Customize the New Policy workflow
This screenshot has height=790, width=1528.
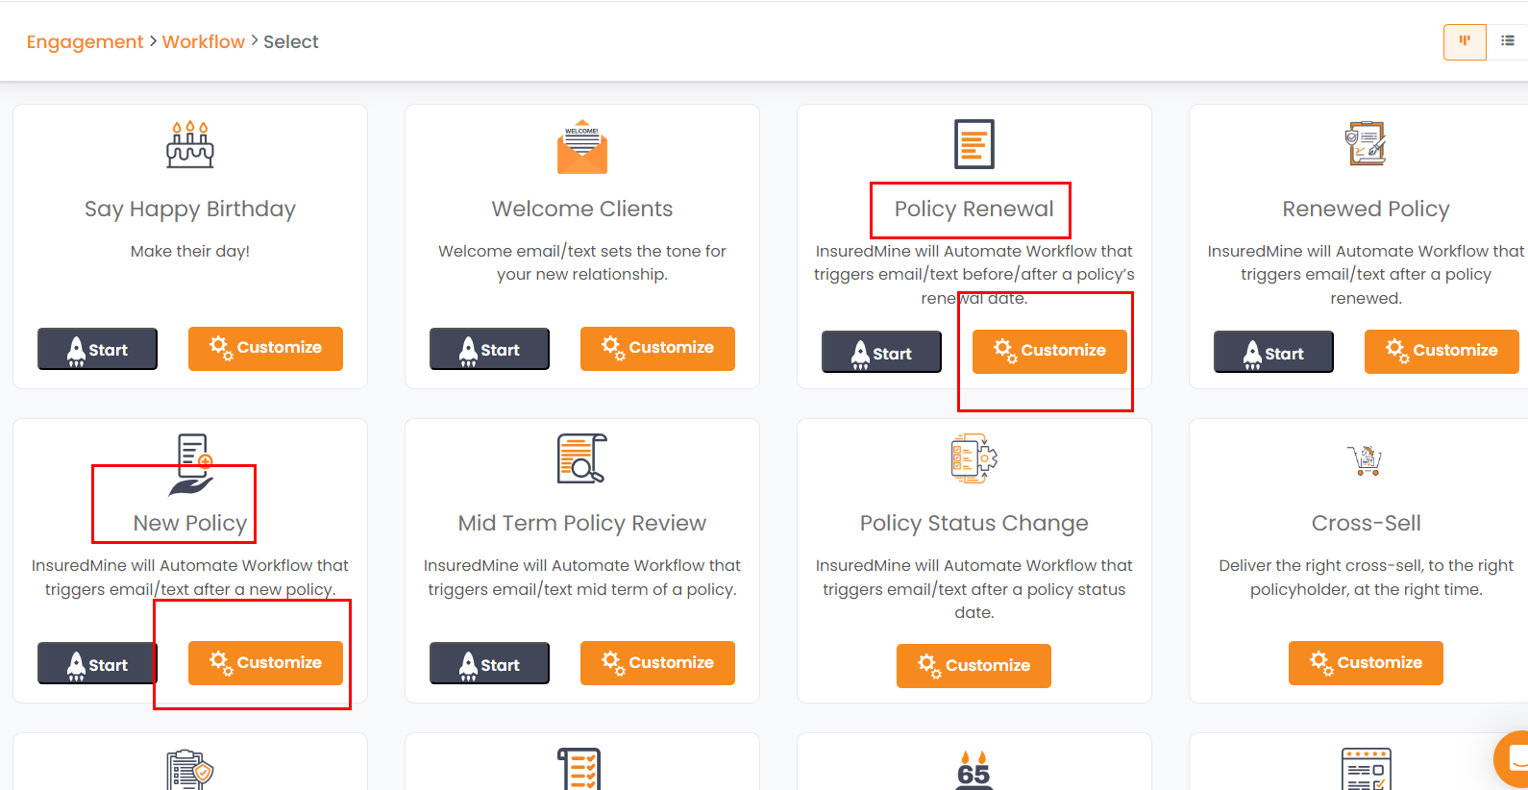click(265, 663)
